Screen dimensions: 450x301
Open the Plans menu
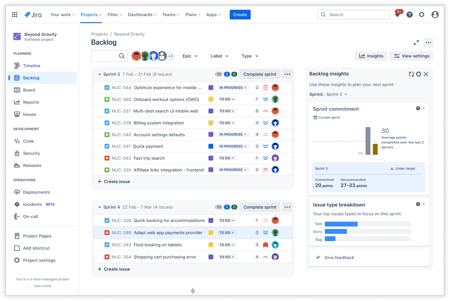pos(192,14)
